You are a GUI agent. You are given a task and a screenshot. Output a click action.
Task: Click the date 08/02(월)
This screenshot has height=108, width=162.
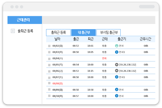click(57, 46)
